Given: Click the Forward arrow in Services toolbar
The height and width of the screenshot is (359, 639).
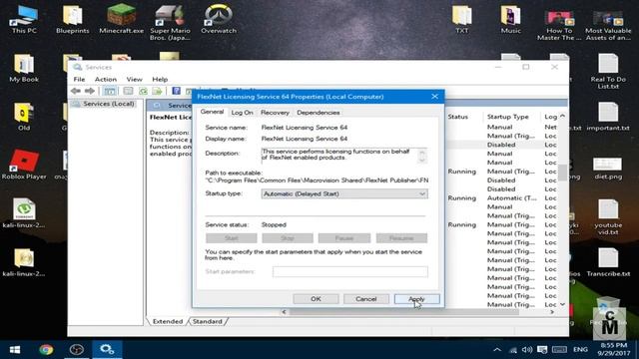Looking at the screenshot, I should (90, 91).
